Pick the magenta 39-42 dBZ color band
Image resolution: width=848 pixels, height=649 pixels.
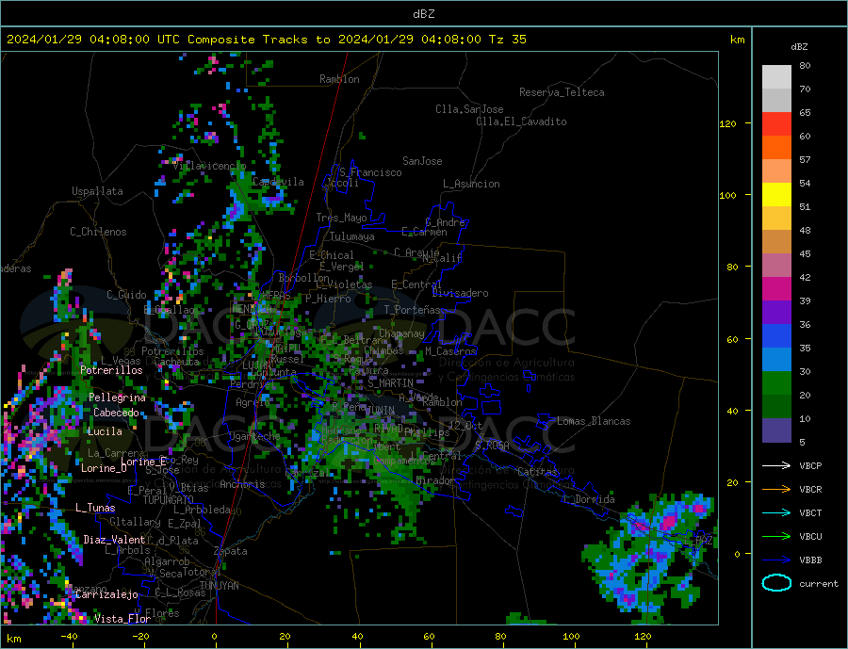(x=776, y=289)
